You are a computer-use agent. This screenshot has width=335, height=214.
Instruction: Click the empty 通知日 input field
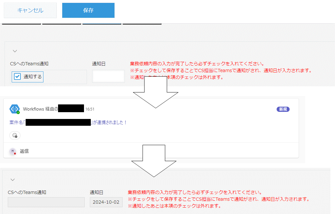click(108, 77)
